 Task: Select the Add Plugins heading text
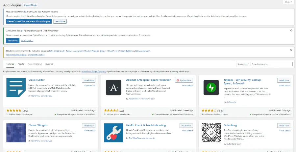coord(12,5)
